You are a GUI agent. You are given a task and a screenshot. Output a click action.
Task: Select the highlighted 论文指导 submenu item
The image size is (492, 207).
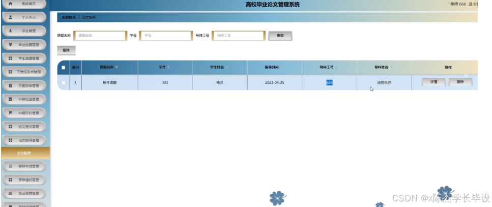25,153
